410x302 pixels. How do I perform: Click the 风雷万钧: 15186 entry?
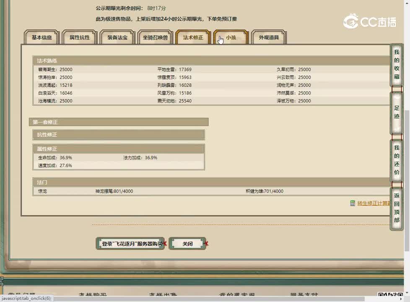[174, 93]
